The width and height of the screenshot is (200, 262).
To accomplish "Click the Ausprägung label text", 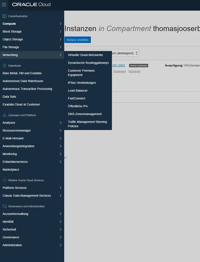I will pyautogui.click(x=174, y=65).
